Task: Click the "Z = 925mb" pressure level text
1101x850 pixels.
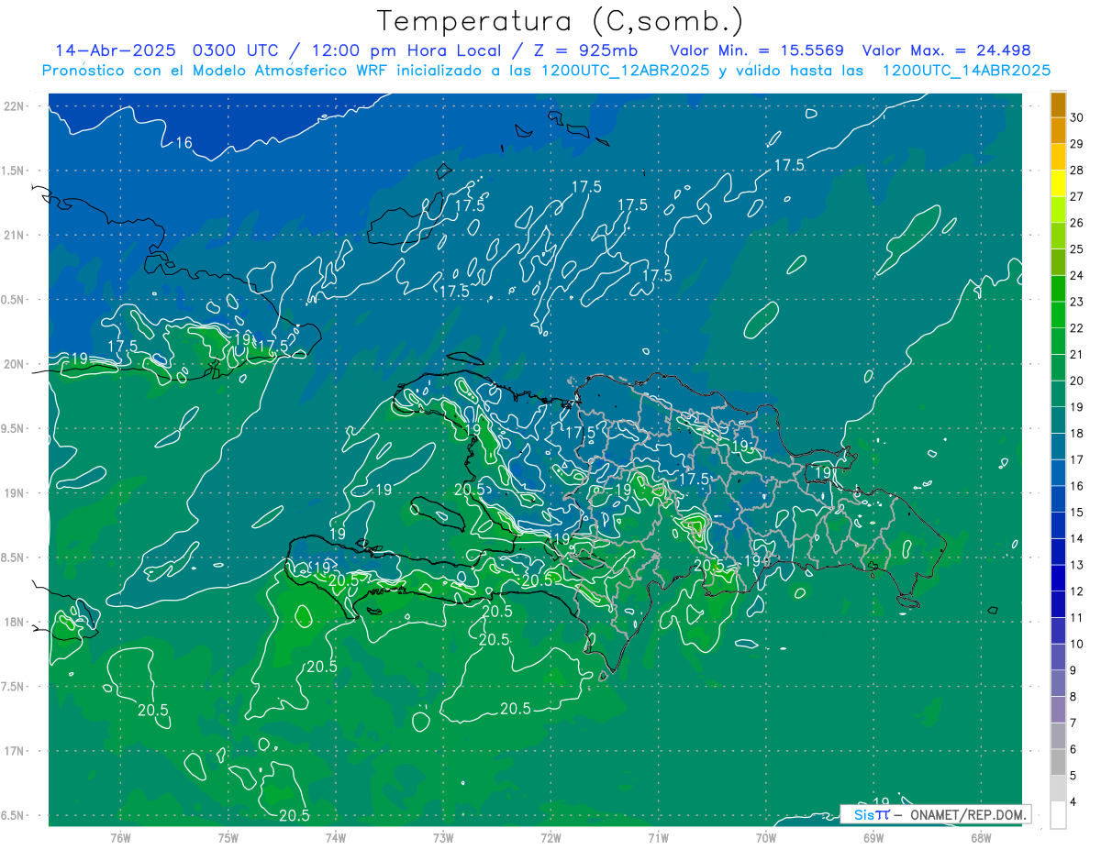Action: 585,50
